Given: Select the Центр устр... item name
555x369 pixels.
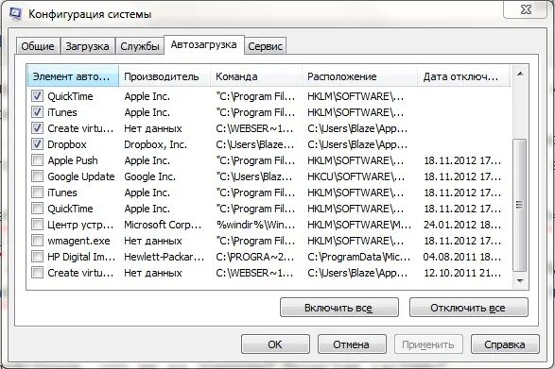Looking at the screenshot, I should pyautogui.click(x=80, y=225).
